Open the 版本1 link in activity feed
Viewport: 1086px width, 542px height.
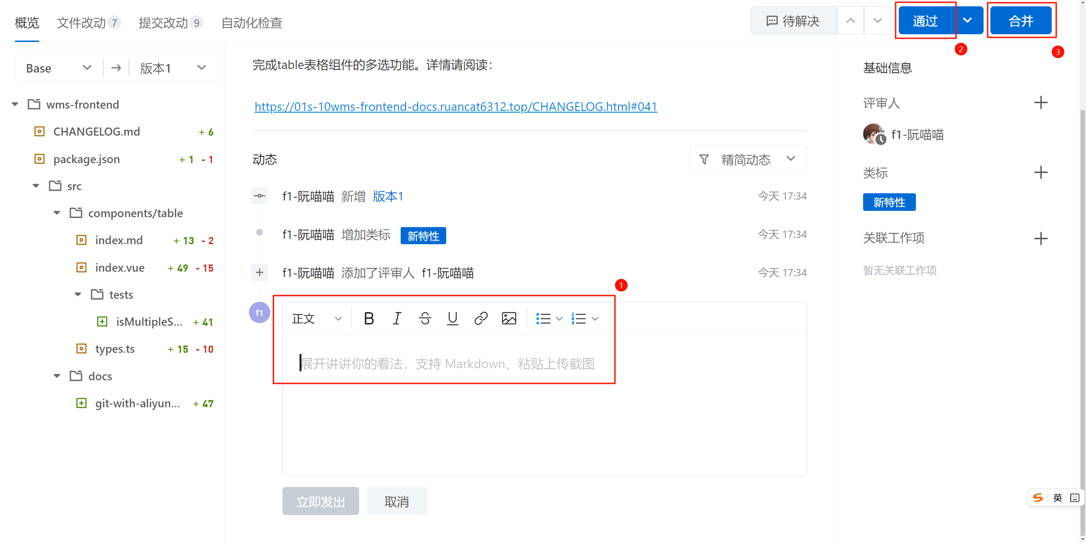[388, 196]
